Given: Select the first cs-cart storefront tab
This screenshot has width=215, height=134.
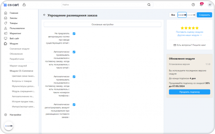Looking at the screenshot, I should pos(182,15).
